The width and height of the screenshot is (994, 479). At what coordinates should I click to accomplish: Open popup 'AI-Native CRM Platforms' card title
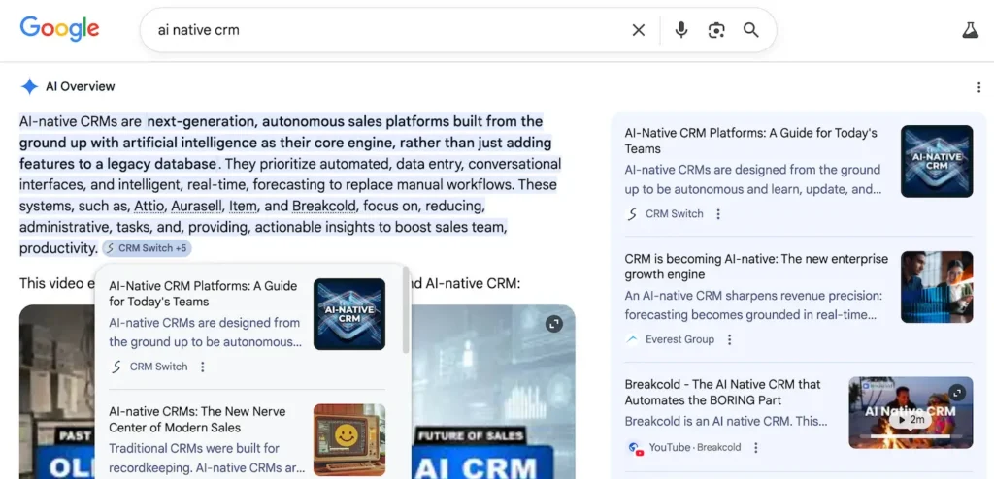pyautogui.click(x=203, y=294)
